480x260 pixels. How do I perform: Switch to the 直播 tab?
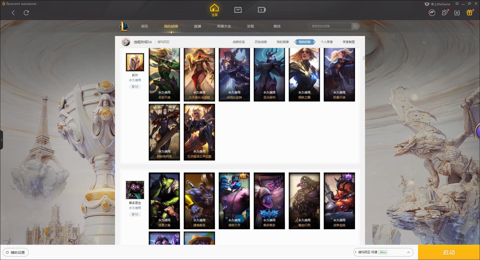197,26
